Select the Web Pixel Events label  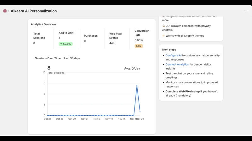point(116,36)
